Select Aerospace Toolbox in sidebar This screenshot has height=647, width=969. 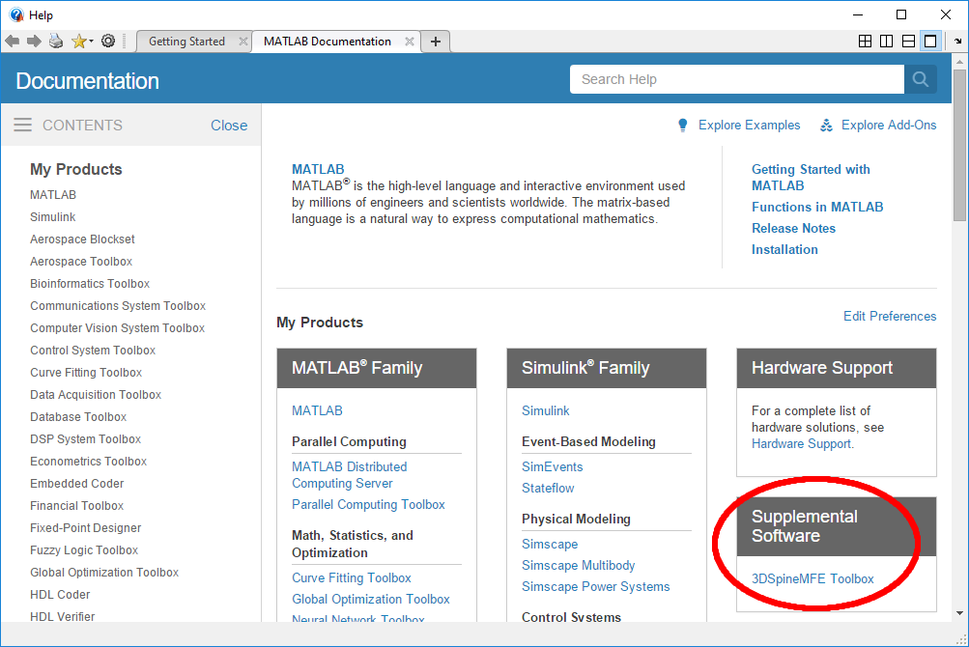(81, 262)
